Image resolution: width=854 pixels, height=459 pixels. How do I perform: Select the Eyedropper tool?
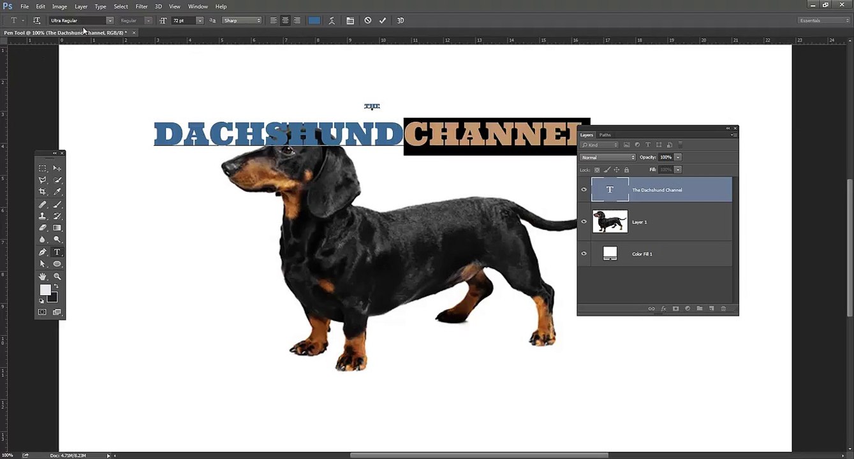pyautogui.click(x=57, y=192)
